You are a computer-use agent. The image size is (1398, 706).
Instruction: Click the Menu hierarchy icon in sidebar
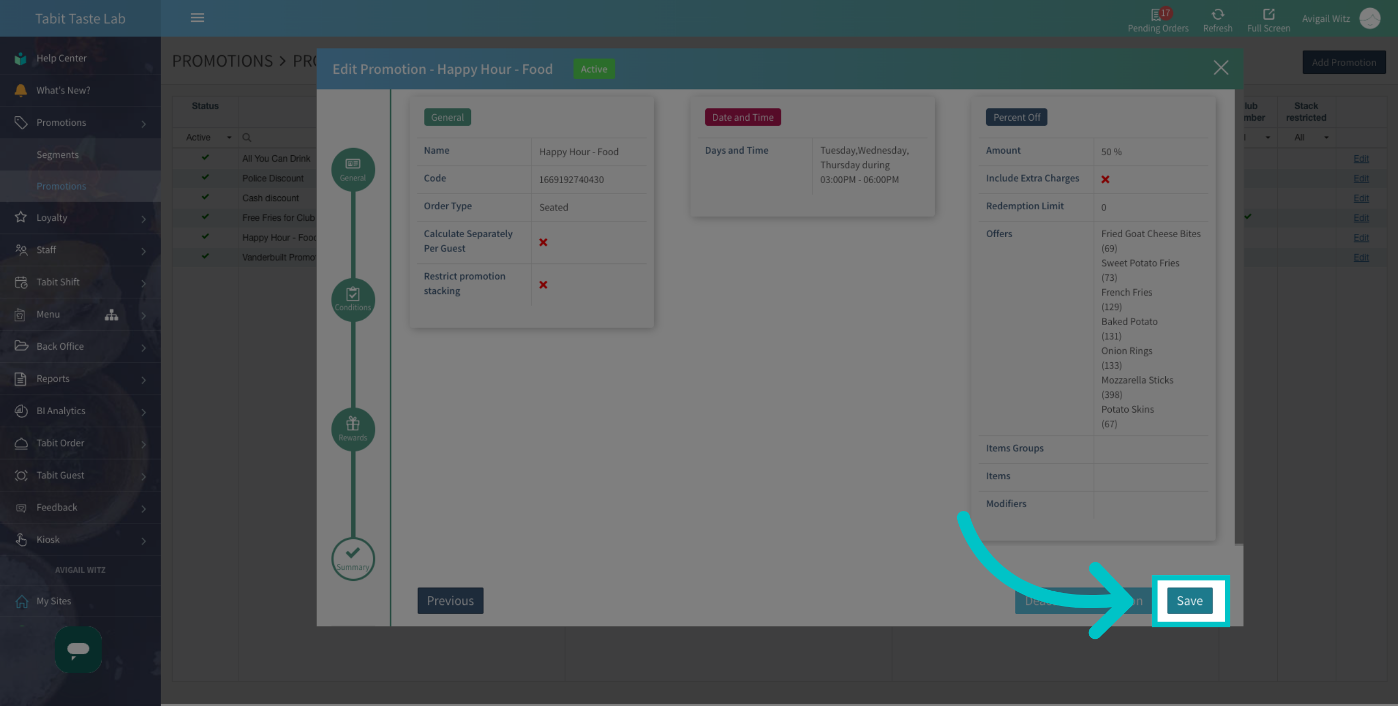(111, 315)
